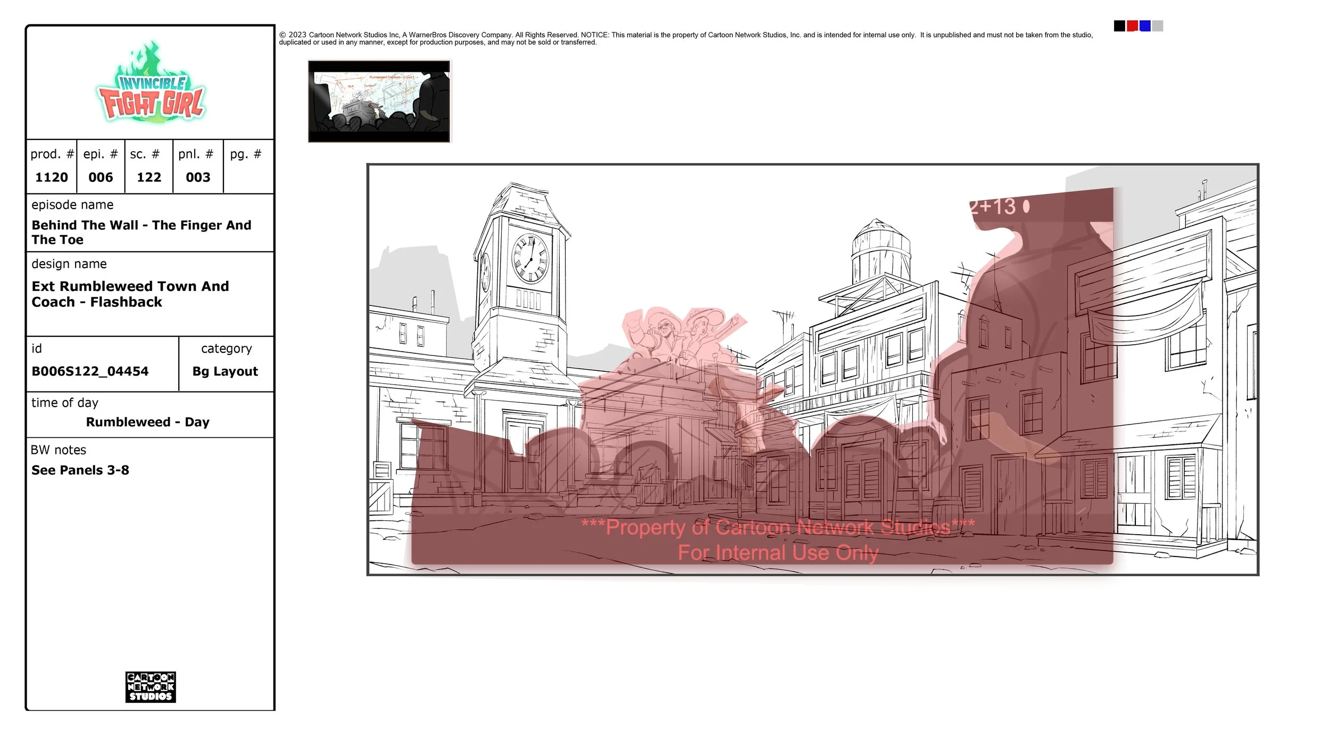Viewport: 1330px width, 739px height.
Task: Click the water tank on the rooftop
Action: click(880, 250)
